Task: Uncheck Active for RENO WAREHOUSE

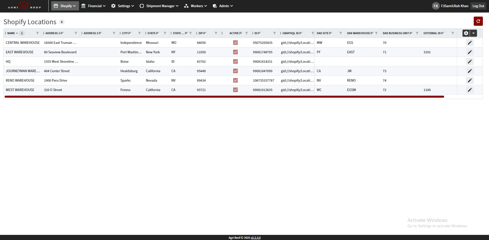Action: coord(235,80)
